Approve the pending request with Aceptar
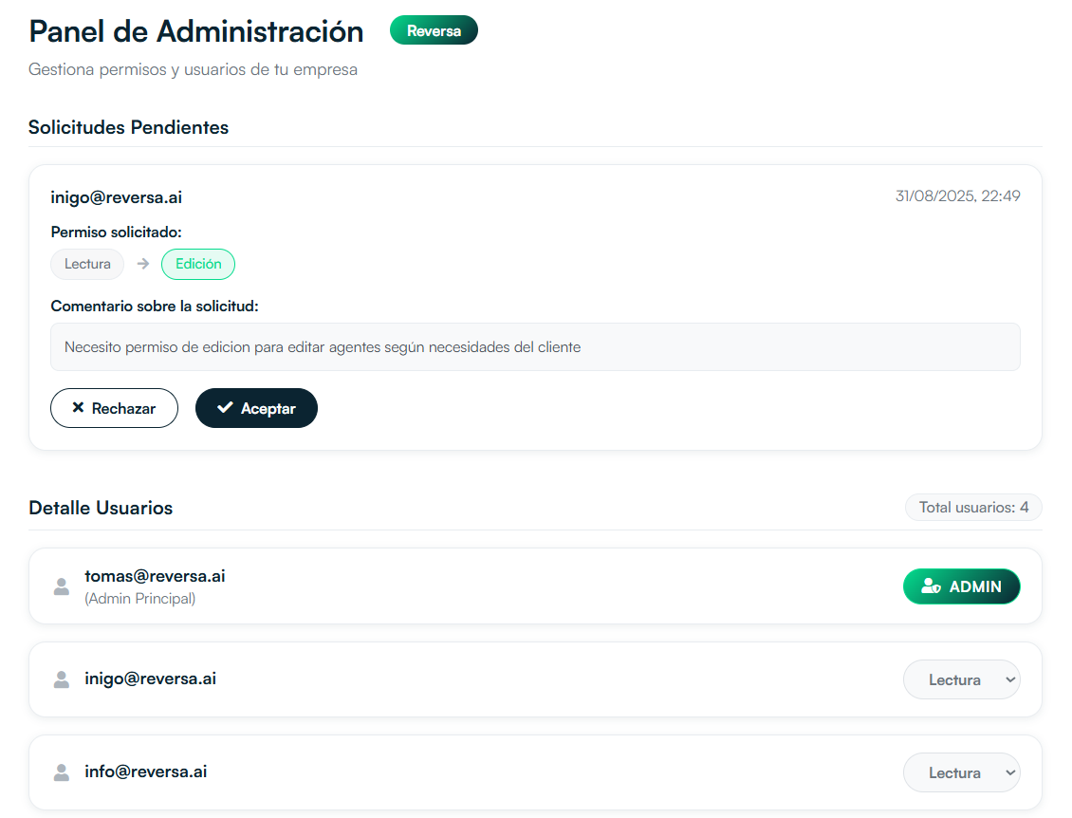The height and width of the screenshot is (818, 1072). coord(256,408)
